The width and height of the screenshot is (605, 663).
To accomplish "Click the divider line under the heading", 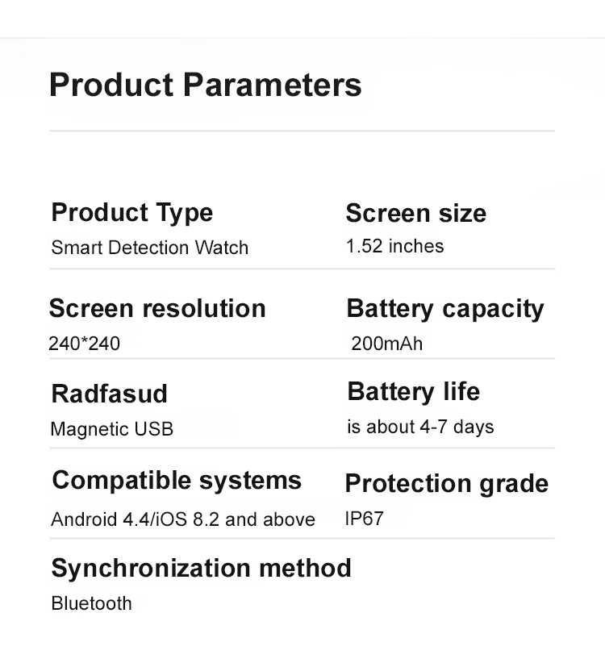I will (x=302, y=131).
